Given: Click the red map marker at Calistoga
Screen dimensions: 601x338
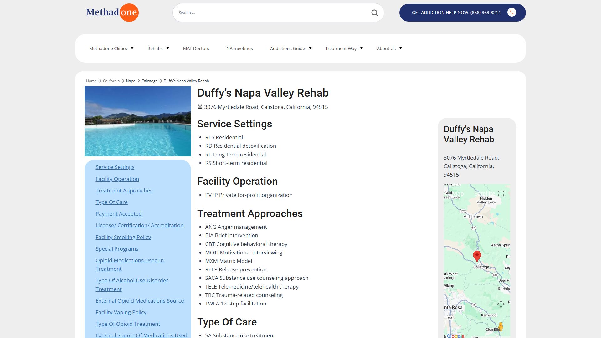Looking at the screenshot, I should click(x=477, y=256).
